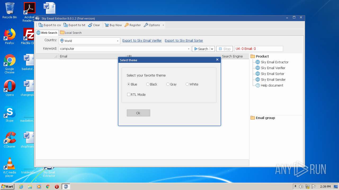Screen dimensions: 339x190
Task: Open the Skype desktop icon
Action: pyautogui.click(x=10, y=114)
